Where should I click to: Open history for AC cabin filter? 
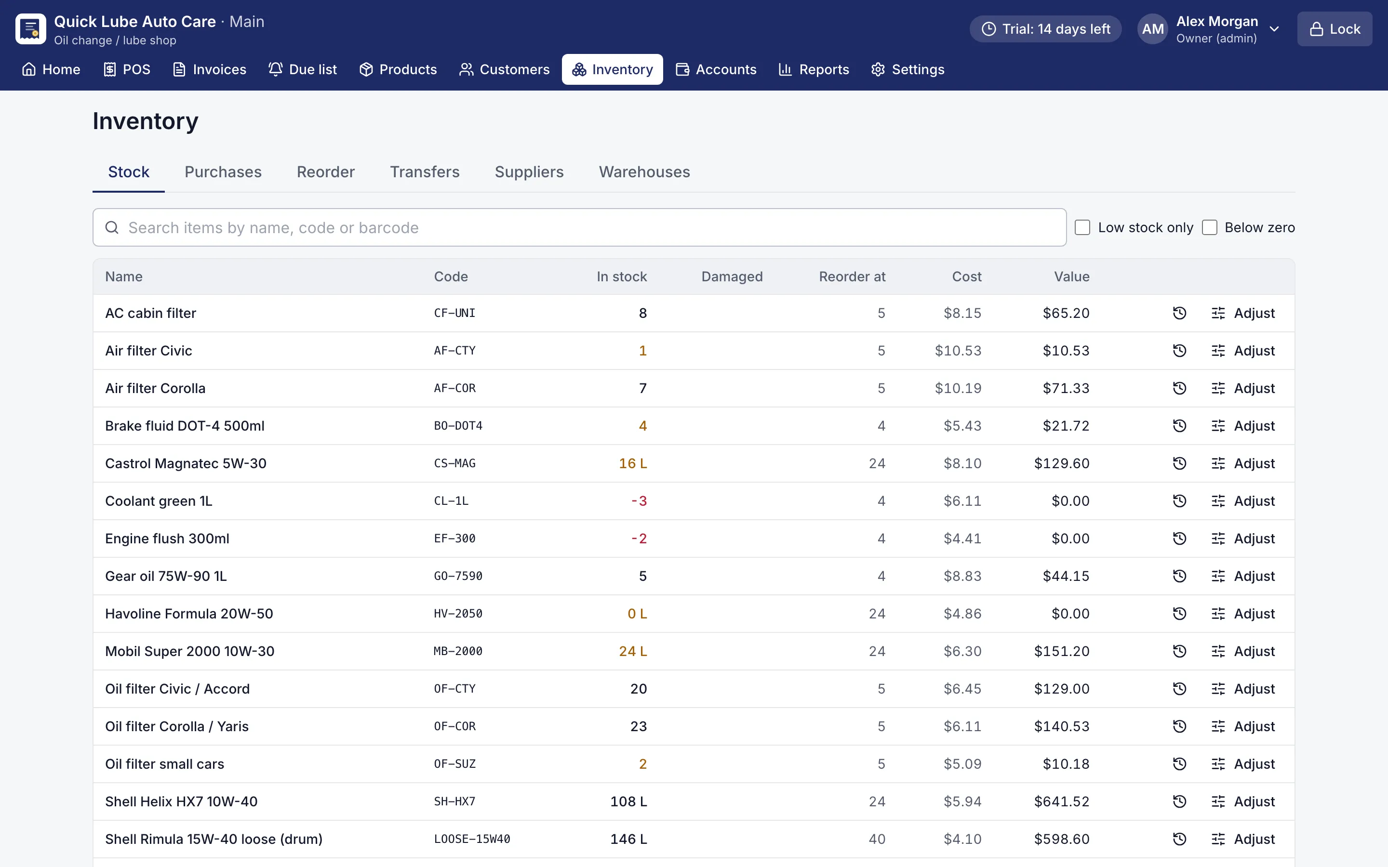(x=1179, y=313)
